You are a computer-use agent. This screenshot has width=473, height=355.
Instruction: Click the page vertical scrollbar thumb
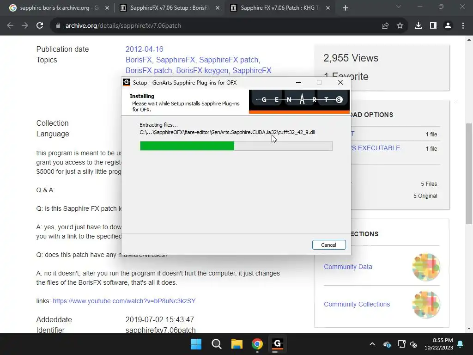click(469, 174)
